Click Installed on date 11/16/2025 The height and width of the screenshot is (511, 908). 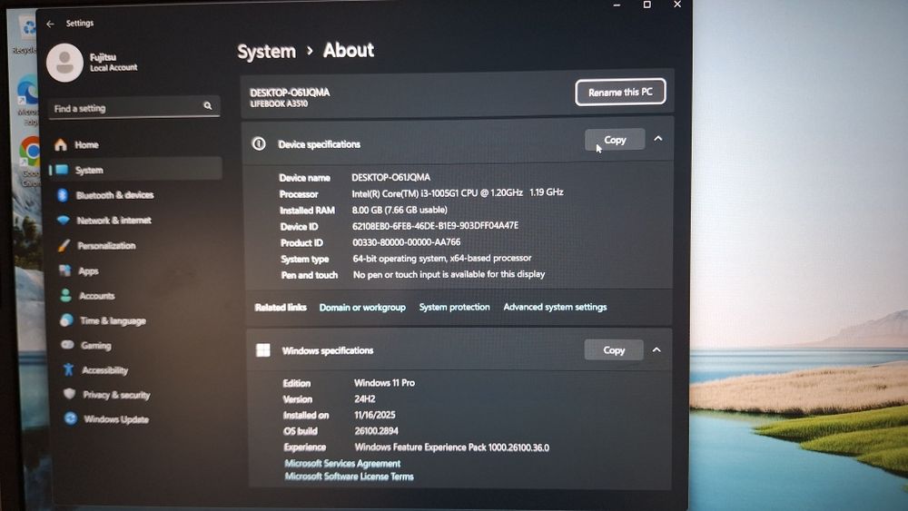point(375,415)
